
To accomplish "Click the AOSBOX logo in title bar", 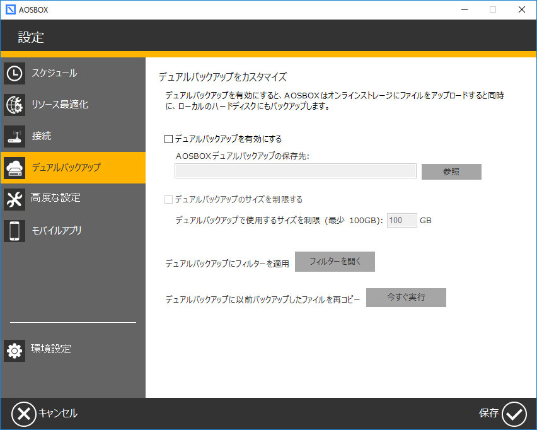I will [x=11, y=9].
